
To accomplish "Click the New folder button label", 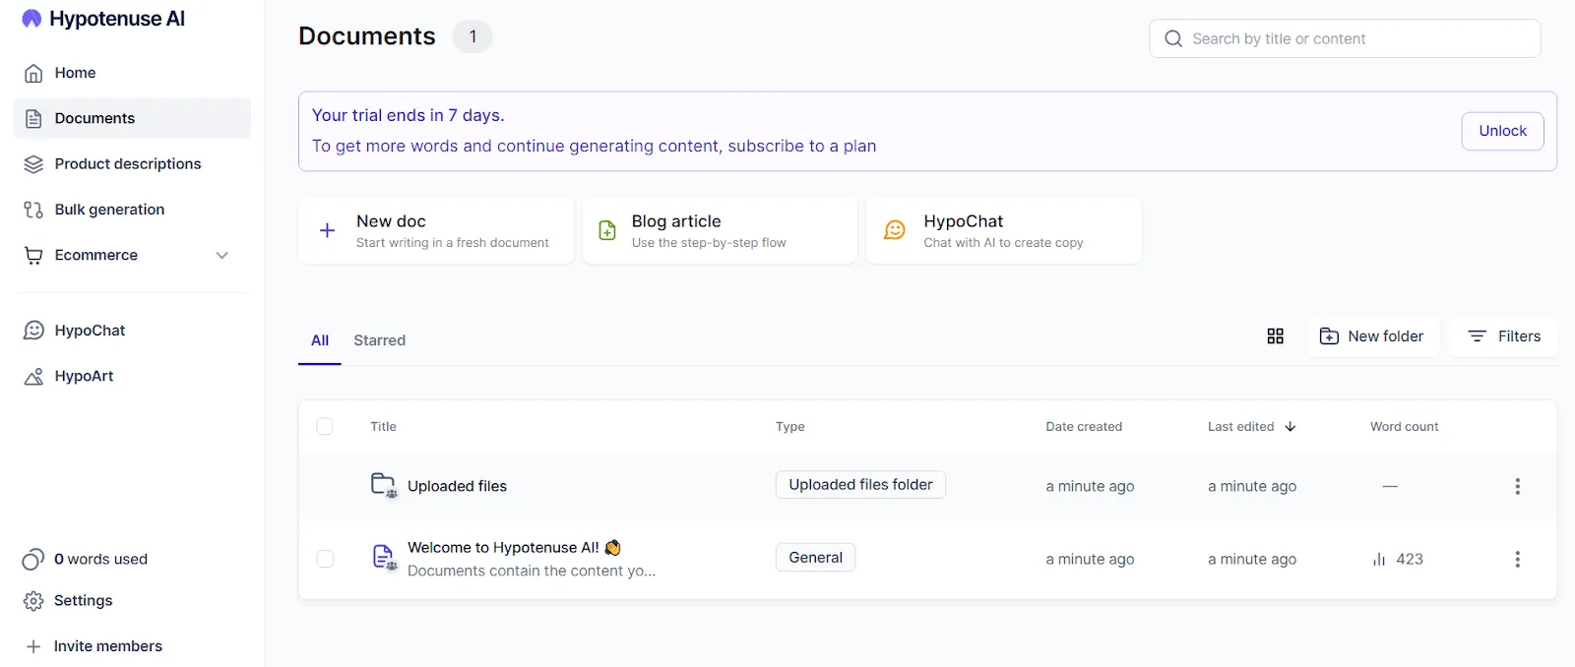I will [x=1386, y=336].
